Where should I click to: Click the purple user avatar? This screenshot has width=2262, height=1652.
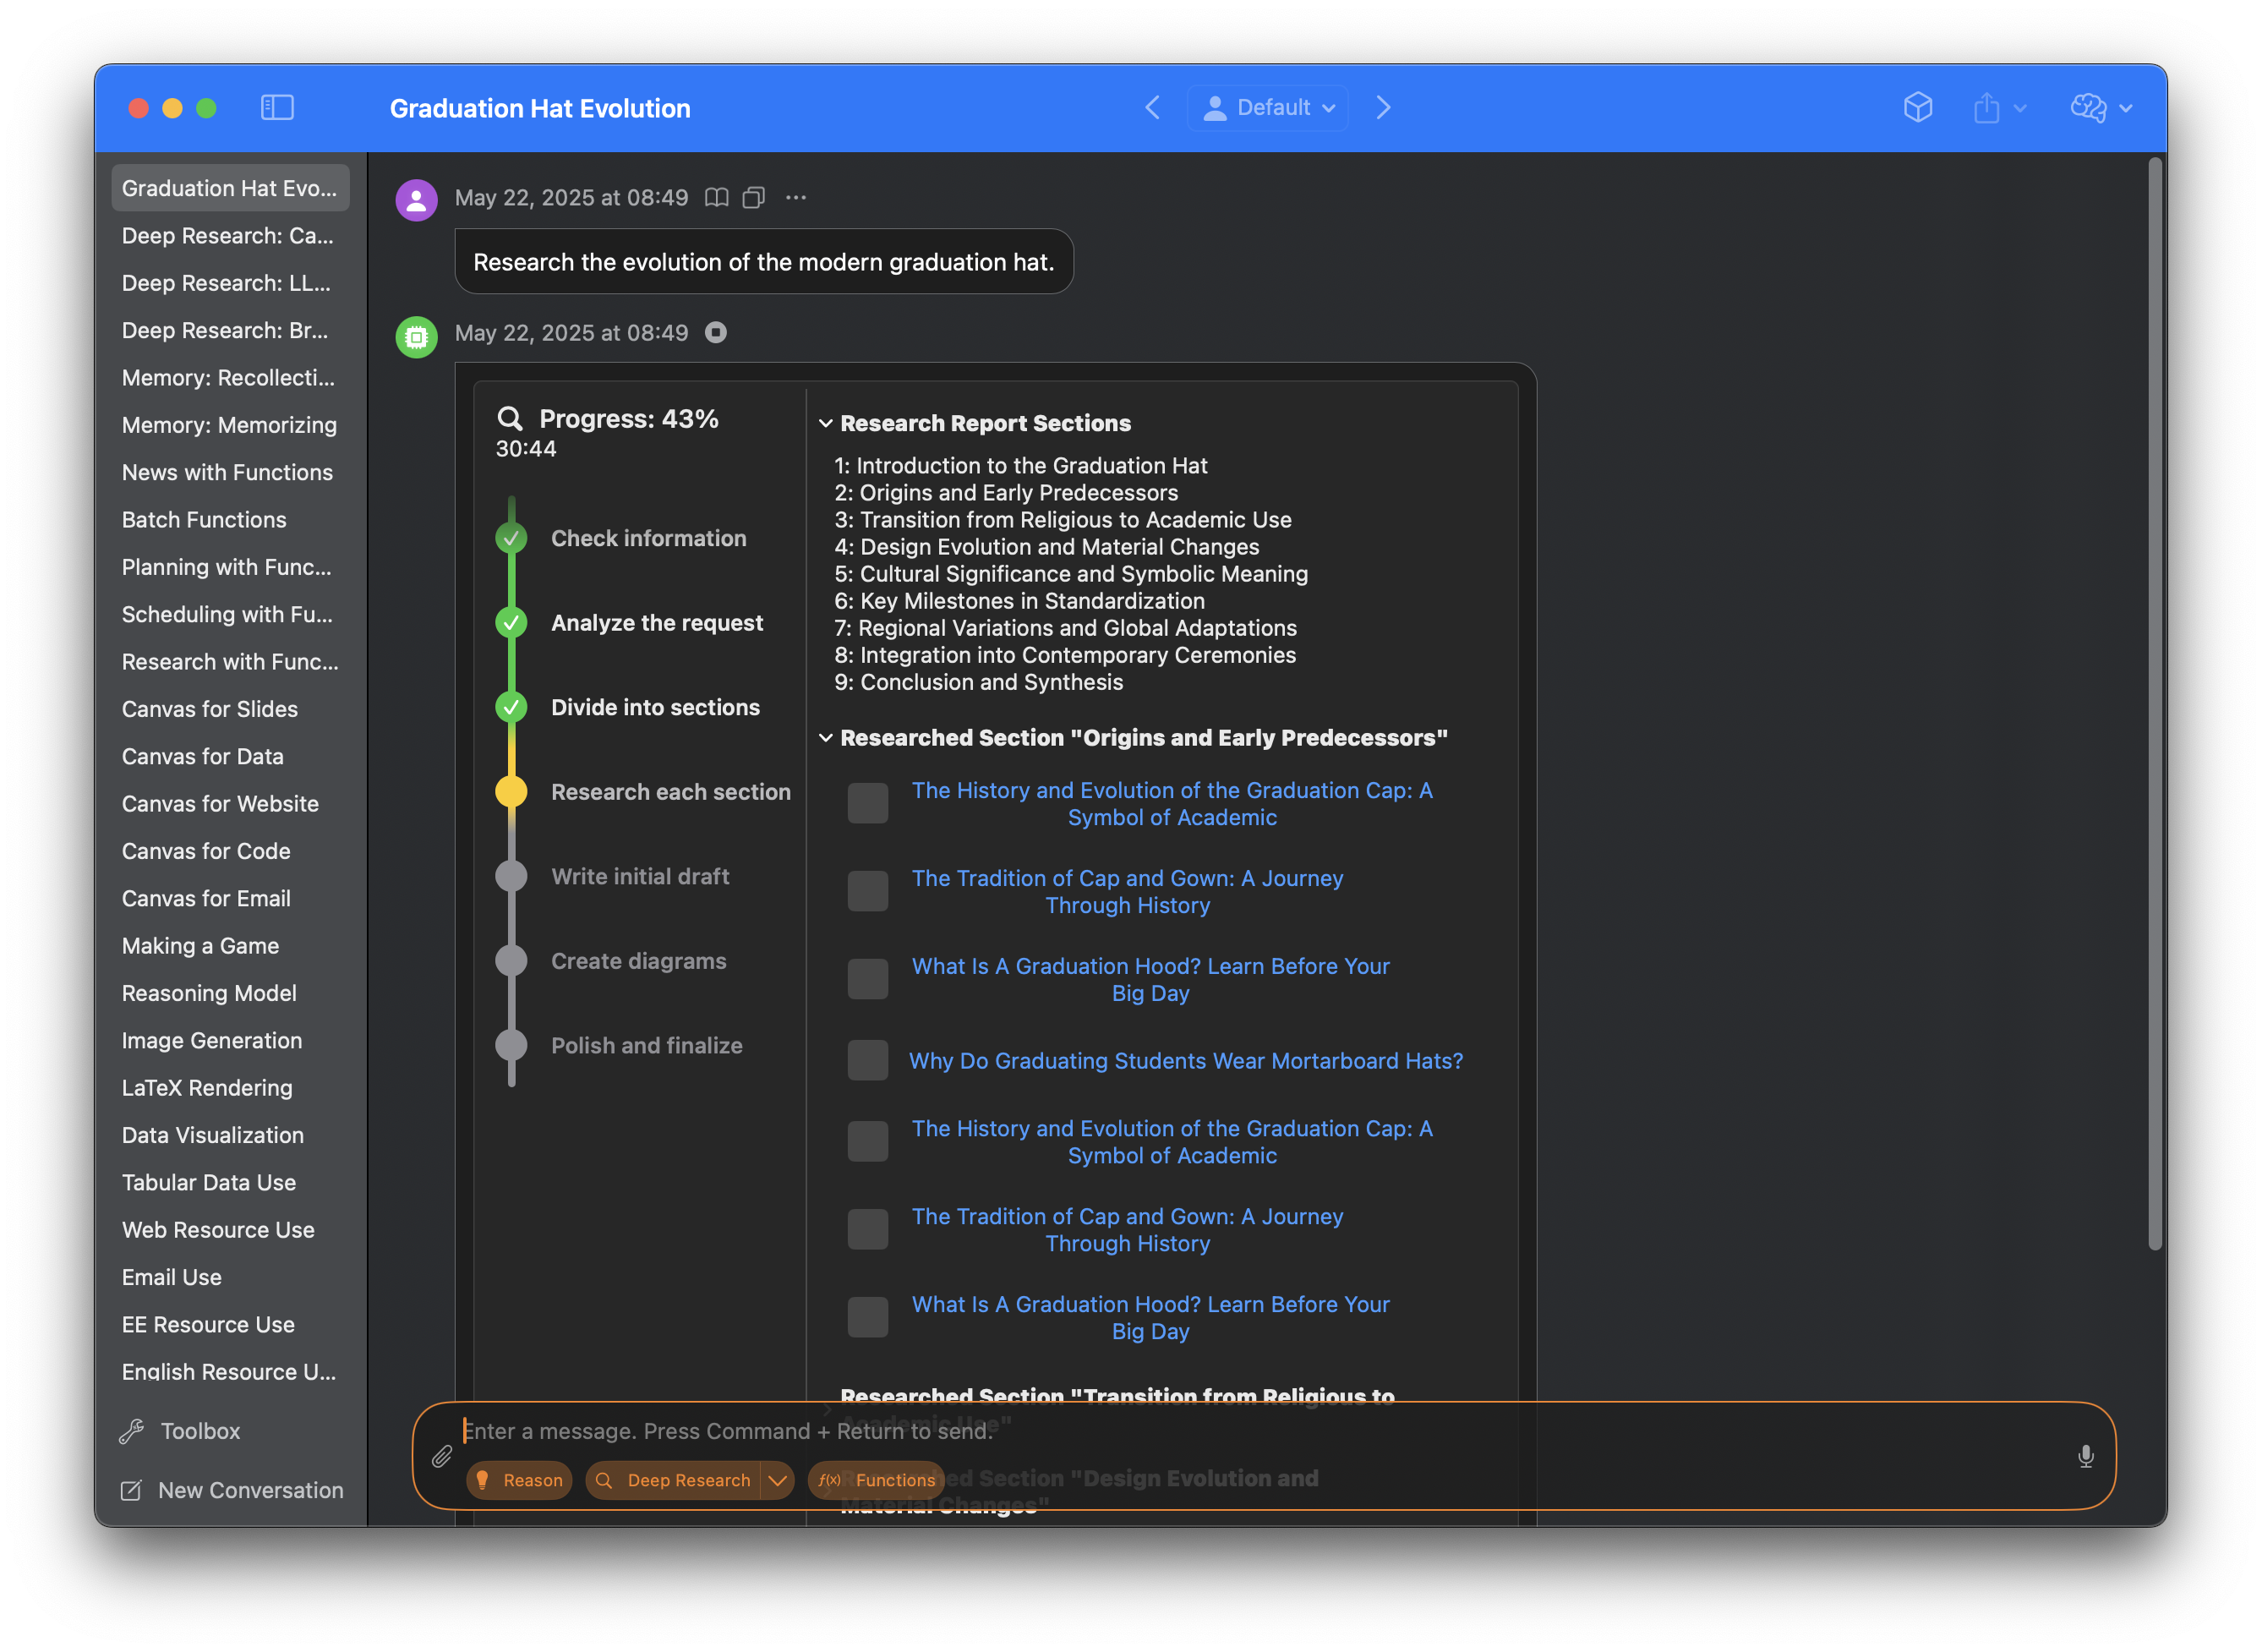417,200
